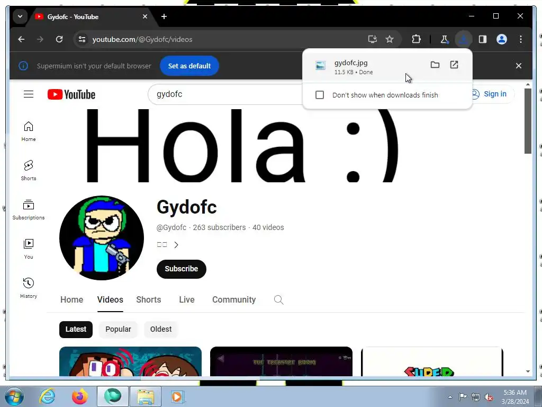The height and width of the screenshot is (407, 542).
Task: Open History in the sidebar
Action: pyautogui.click(x=29, y=288)
